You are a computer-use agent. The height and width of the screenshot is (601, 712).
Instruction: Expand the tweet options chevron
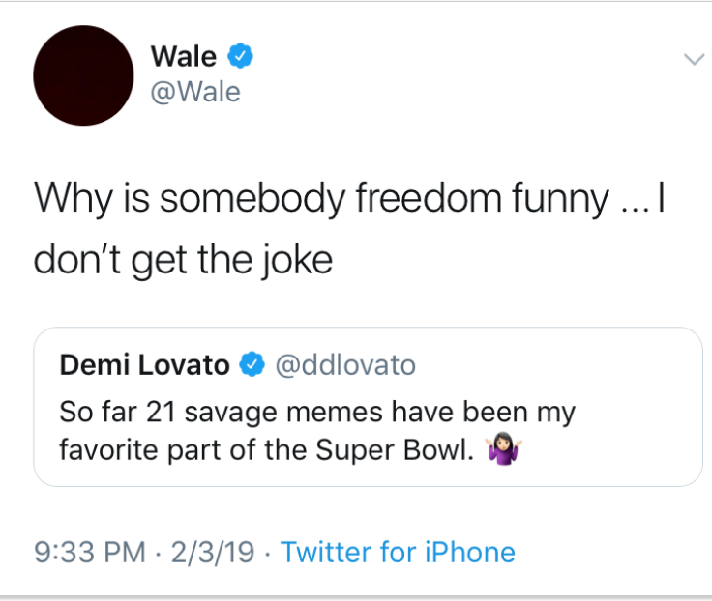click(695, 59)
